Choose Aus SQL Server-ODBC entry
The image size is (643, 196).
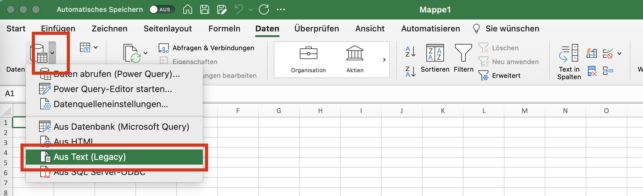tap(114, 172)
